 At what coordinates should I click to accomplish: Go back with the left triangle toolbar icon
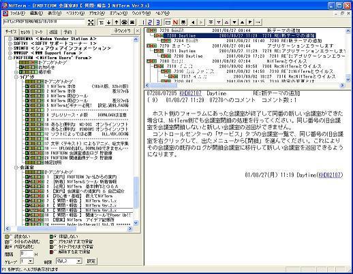coord(193,22)
